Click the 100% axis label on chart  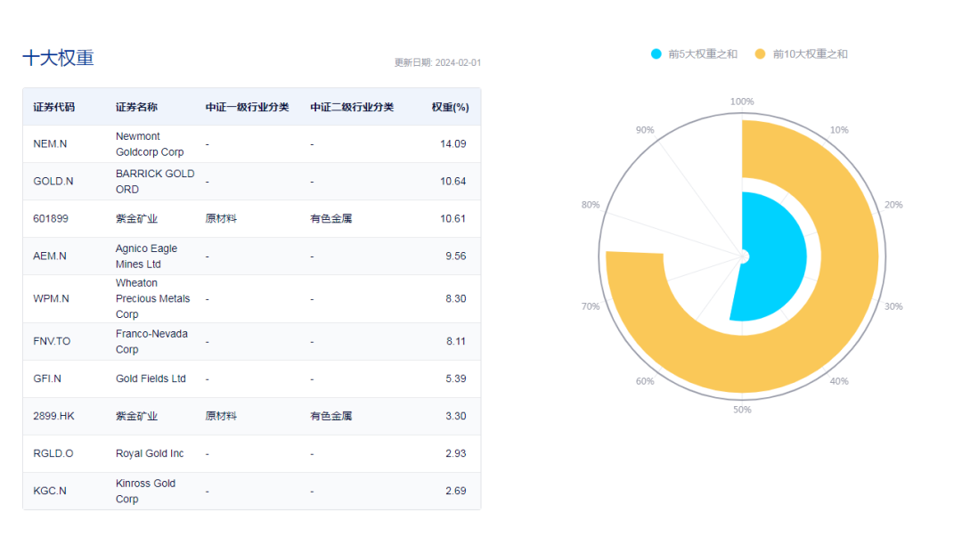pyautogui.click(x=742, y=102)
